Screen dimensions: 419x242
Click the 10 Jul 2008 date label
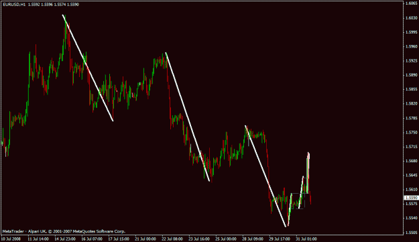pyautogui.click(x=11, y=239)
